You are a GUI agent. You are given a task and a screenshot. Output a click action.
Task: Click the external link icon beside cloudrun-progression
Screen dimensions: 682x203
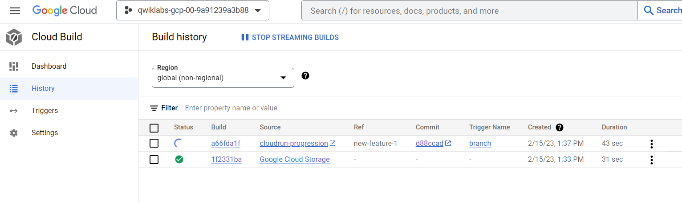(x=333, y=143)
